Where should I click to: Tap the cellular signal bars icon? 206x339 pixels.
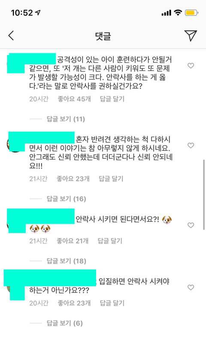click(167, 13)
